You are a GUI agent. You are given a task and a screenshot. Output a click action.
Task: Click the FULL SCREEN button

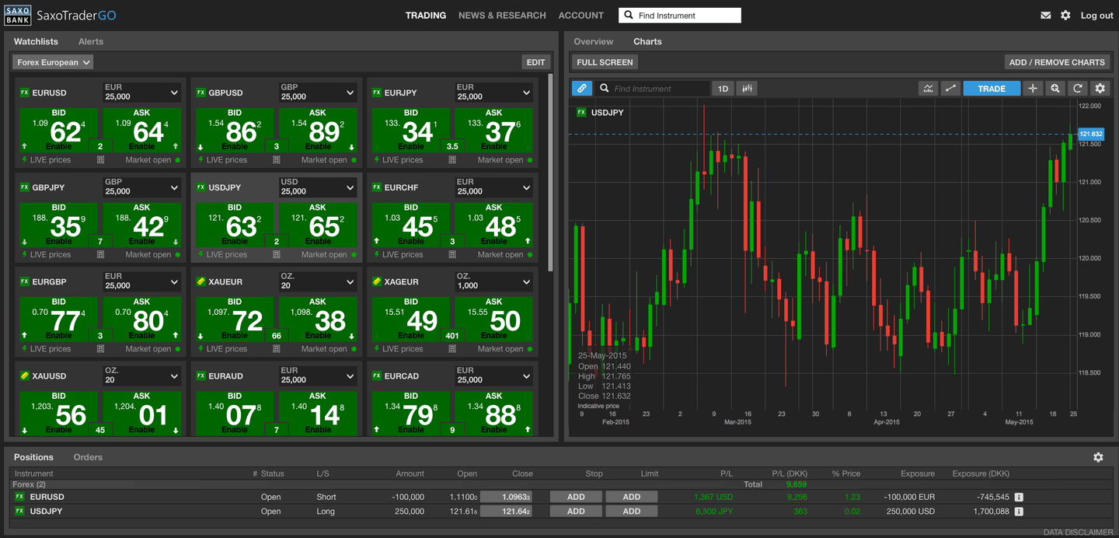tap(604, 61)
